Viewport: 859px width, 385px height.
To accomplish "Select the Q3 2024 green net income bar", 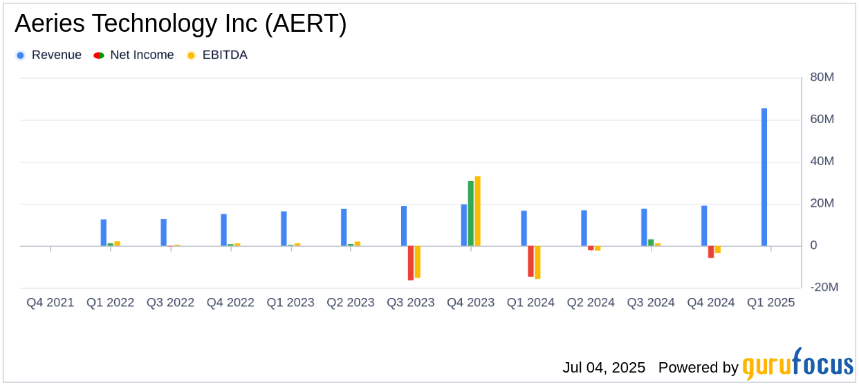I will 651,243.
